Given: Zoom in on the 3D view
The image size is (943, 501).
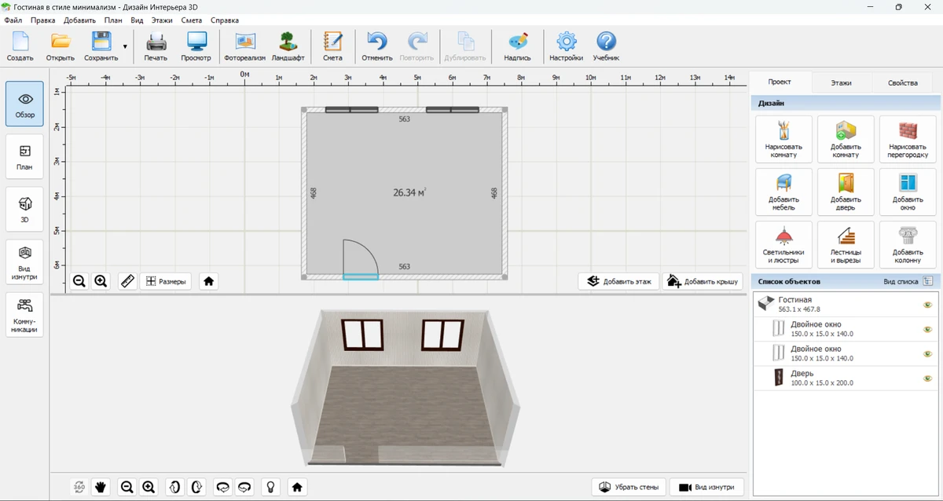Looking at the screenshot, I should [x=149, y=487].
